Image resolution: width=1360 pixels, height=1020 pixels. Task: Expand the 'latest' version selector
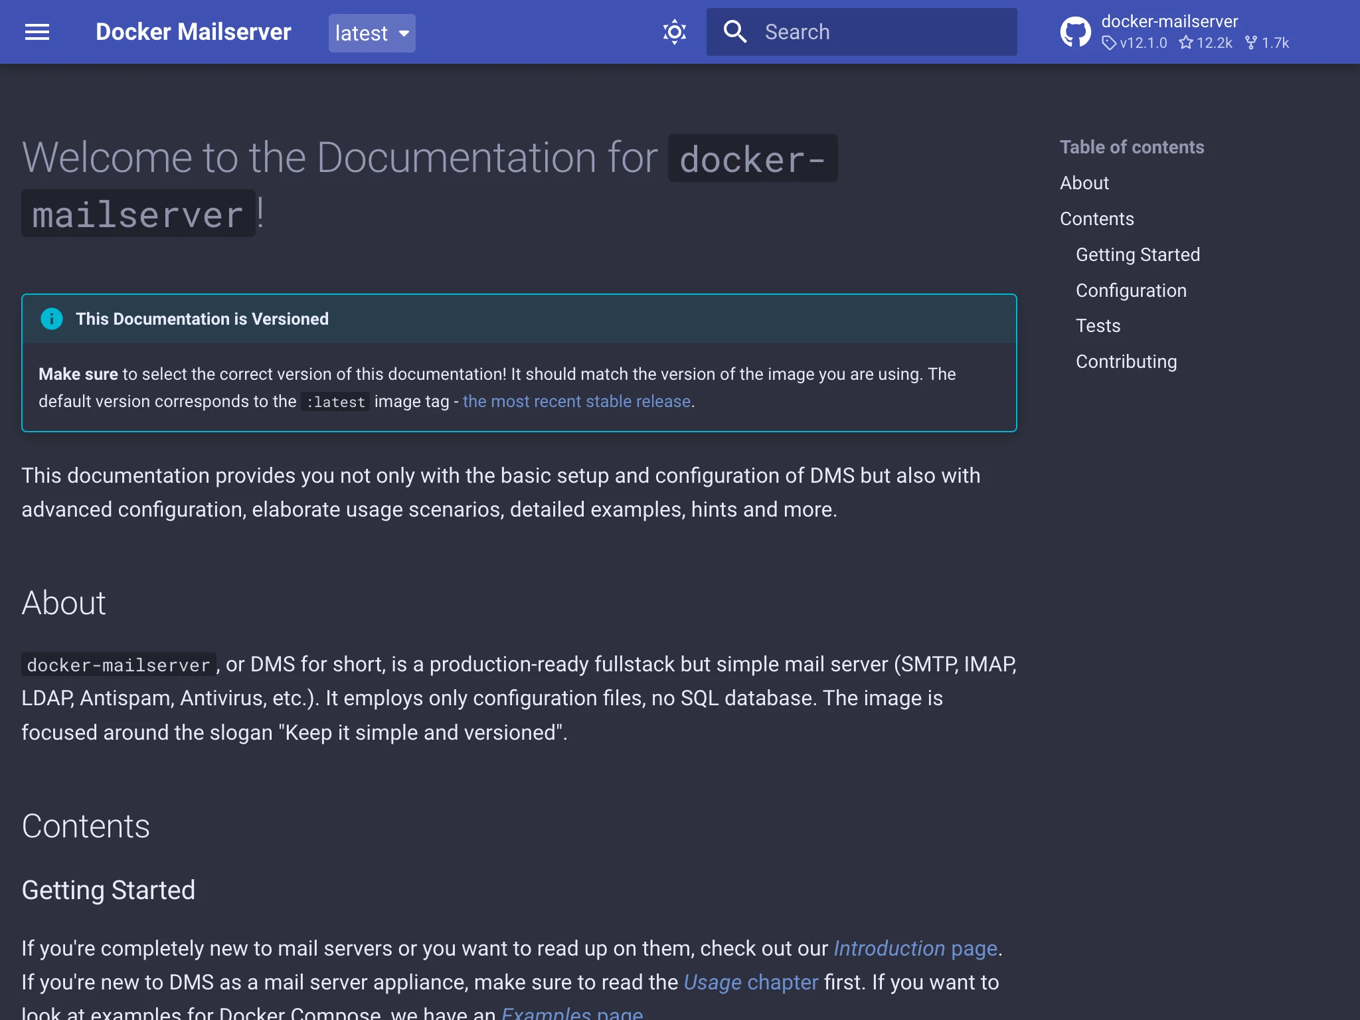(x=371, y=33)
